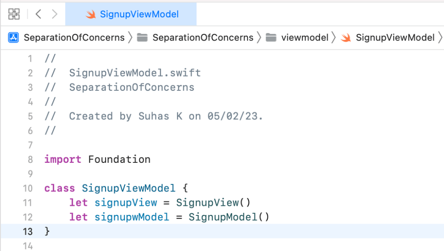Open the viewmodel breadcrumb menu
This screenshot has height=251, width=444.
click(305, 38)
